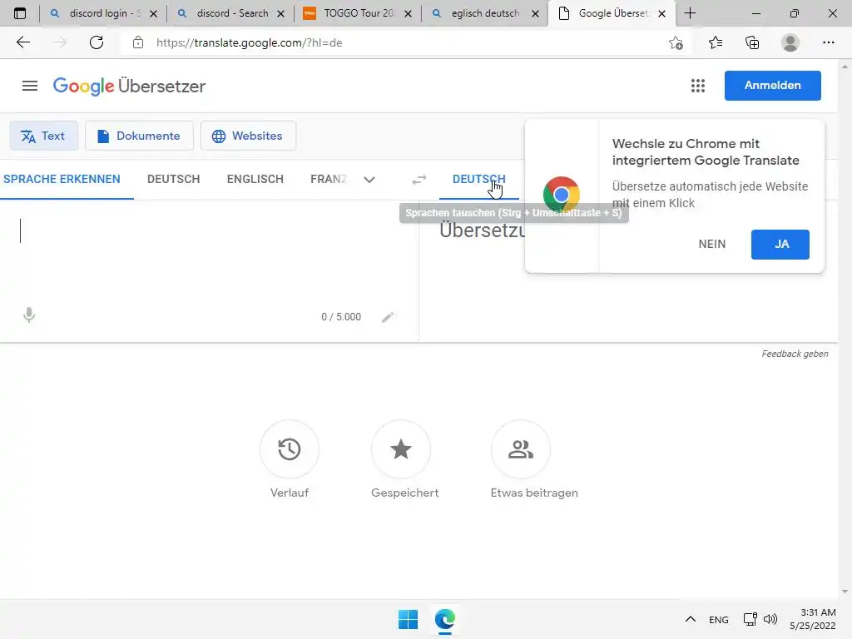Click the page vertical scrollbar

(845, 329)
